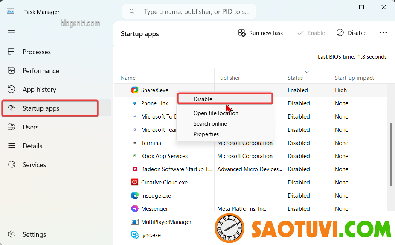Select the Messenger row name
Image resolution: width=395 pixels, height=245 pixels.
pyautogui.click(x=154, y=209)
